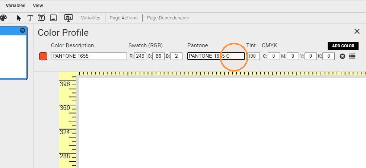Screen dimensions: 366x168
Task: Click the CMYK C value field
Action: click(x=274, y=56)
